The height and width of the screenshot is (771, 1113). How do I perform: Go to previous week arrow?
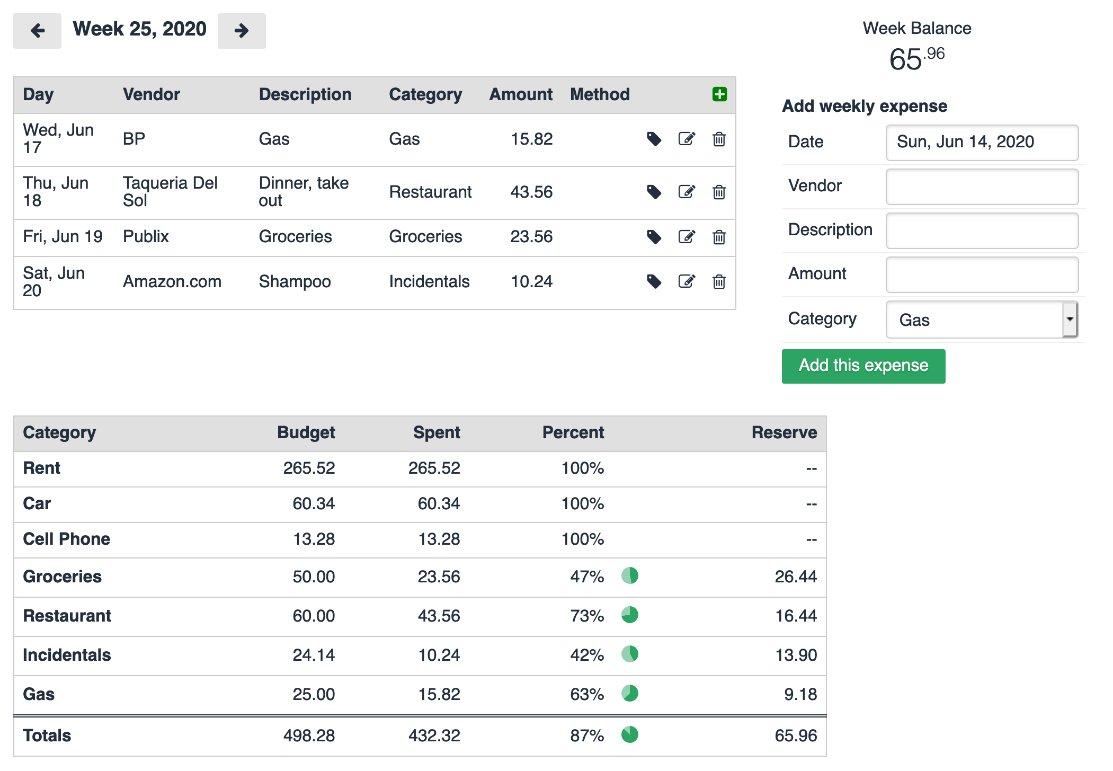pos(37,31)
